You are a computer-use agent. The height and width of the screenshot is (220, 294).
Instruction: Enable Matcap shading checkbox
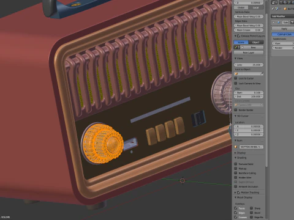pos(236,169)
